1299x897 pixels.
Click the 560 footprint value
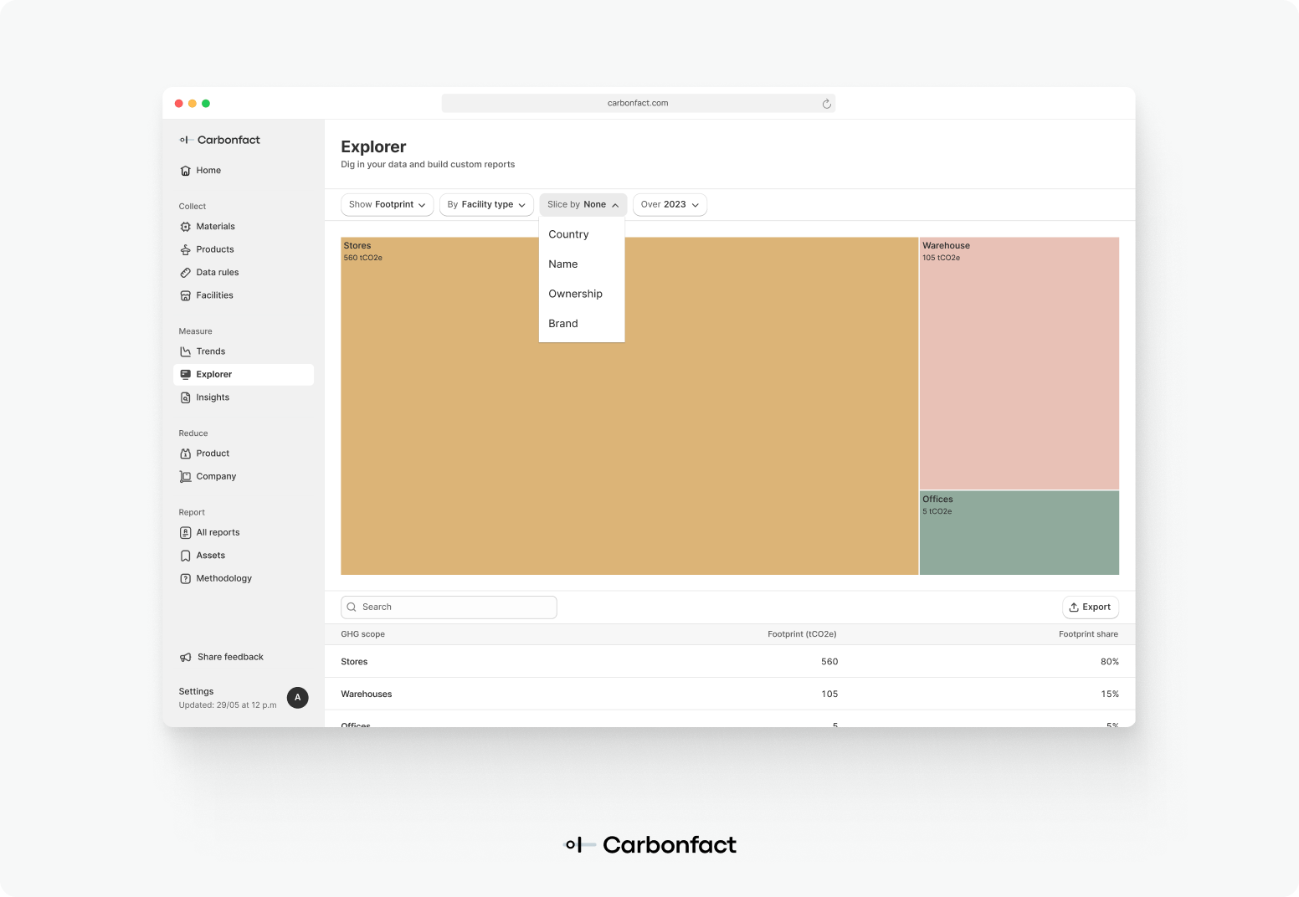[x=829, y=662]
